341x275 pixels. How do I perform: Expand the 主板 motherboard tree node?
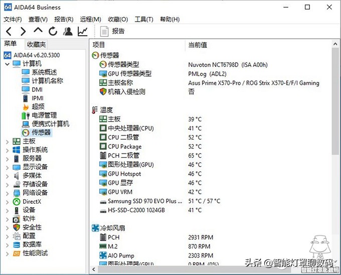(7, 142)
